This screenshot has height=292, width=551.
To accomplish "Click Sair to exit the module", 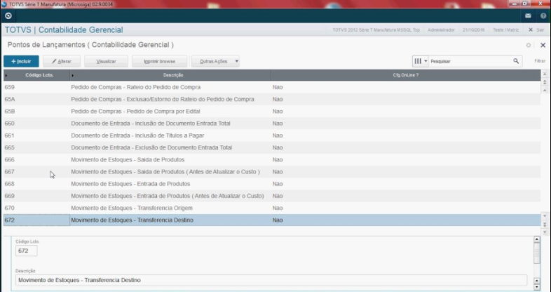I will [x=536, y=30].
